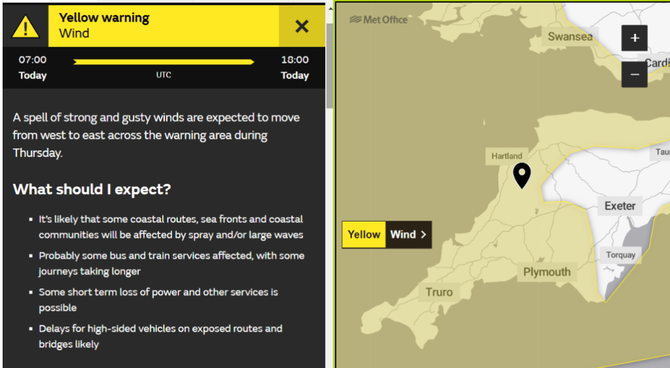Close the Yellow warning panel
This screenshot has height=368, width=670.
(302, 26)
